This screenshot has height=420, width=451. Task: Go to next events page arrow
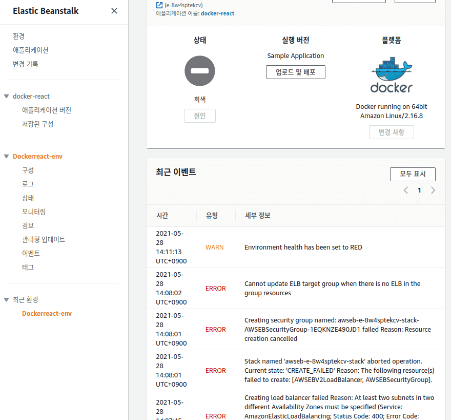click(x=433, y=190)
